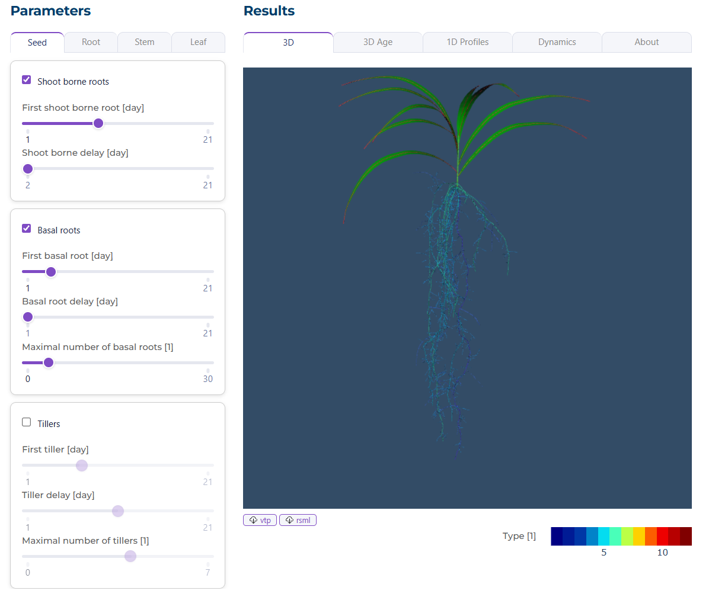Click max mark 30 on basal roots slider
This screenshot has width=728, height=597.
coord(207,379)
